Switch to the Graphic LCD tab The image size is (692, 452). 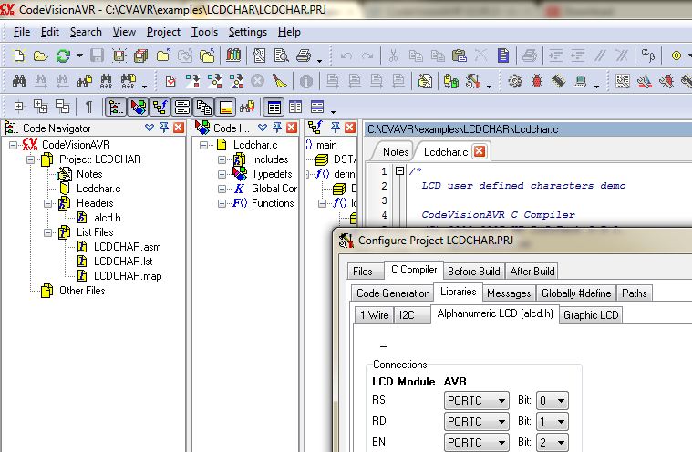click(x=590, y=314)
